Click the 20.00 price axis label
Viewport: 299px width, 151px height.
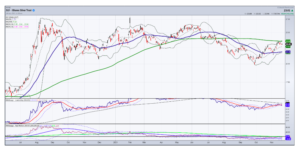(288, 64)
